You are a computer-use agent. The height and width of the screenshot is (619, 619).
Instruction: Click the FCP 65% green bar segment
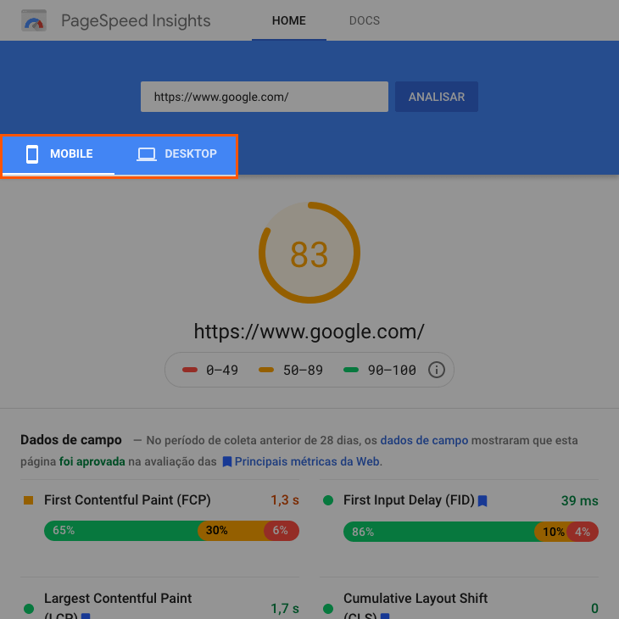pos(121,531)
